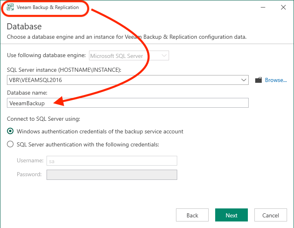Image resolution: width=294 pixels, height=228 pixels.
Task: Open the database engine dropdown
Action: (129, 55)
